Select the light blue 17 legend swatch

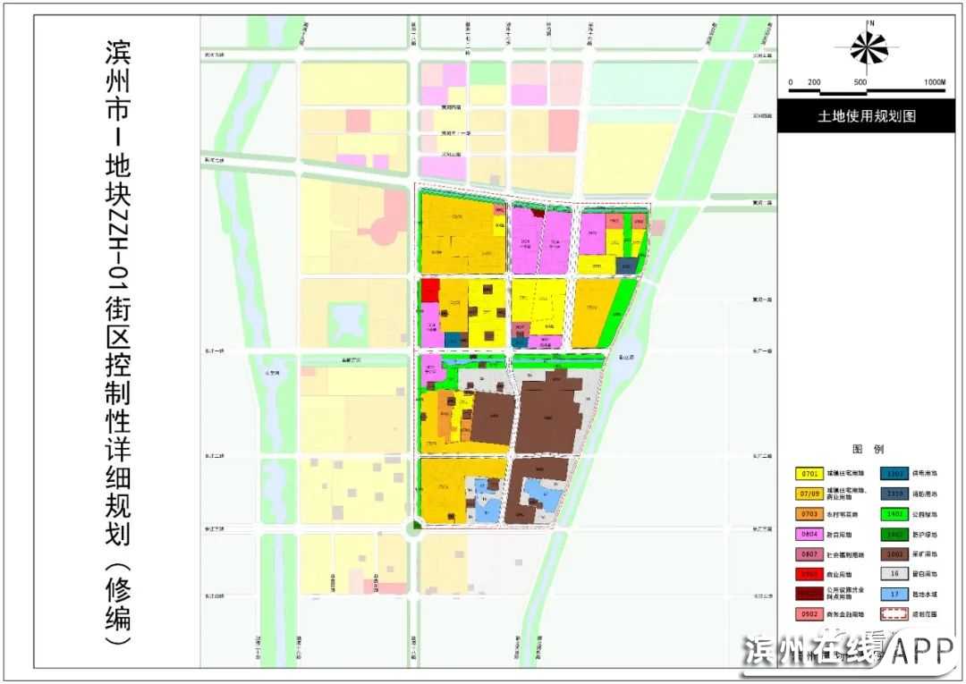click(895, 594)
